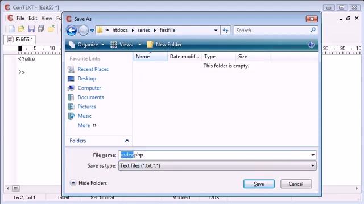Click the Music icon in Favorite Links
The height and width of the screenshot is (204, 364).
[71, 116]
